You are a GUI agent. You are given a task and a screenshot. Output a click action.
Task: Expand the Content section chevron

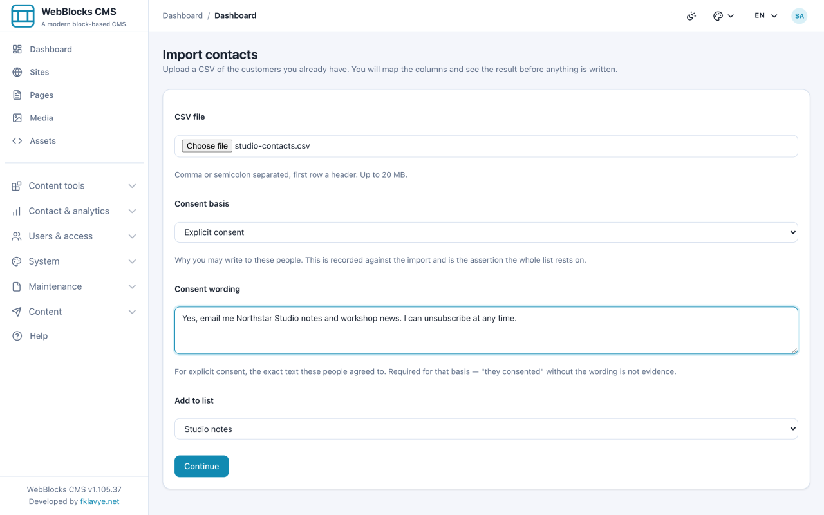132,312
